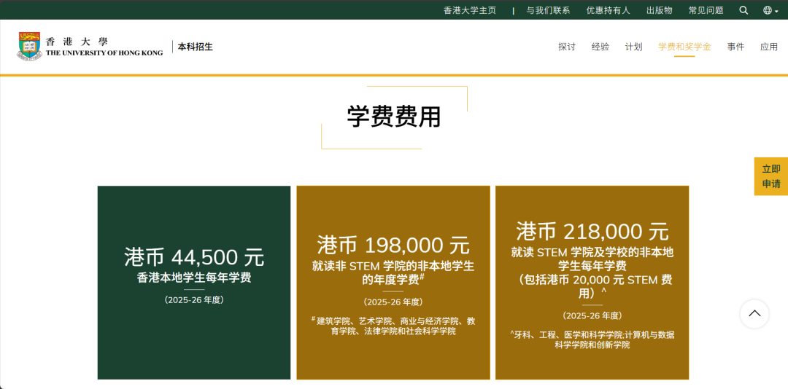The width and height of the screenshot is (788, 389).
Task: Click the HKU crest logo
Action: point(29,47)
